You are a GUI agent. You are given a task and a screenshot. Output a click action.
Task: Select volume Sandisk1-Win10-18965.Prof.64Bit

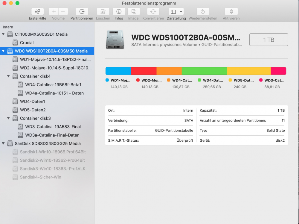click(47, 152)
